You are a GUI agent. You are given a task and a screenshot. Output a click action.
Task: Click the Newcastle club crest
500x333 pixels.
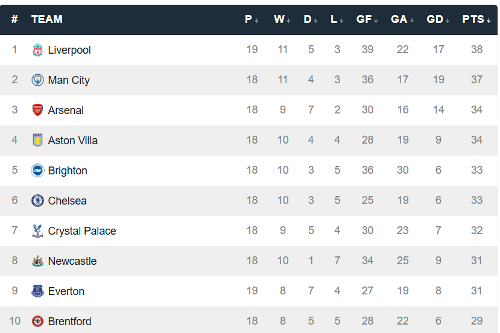(38, 261)
